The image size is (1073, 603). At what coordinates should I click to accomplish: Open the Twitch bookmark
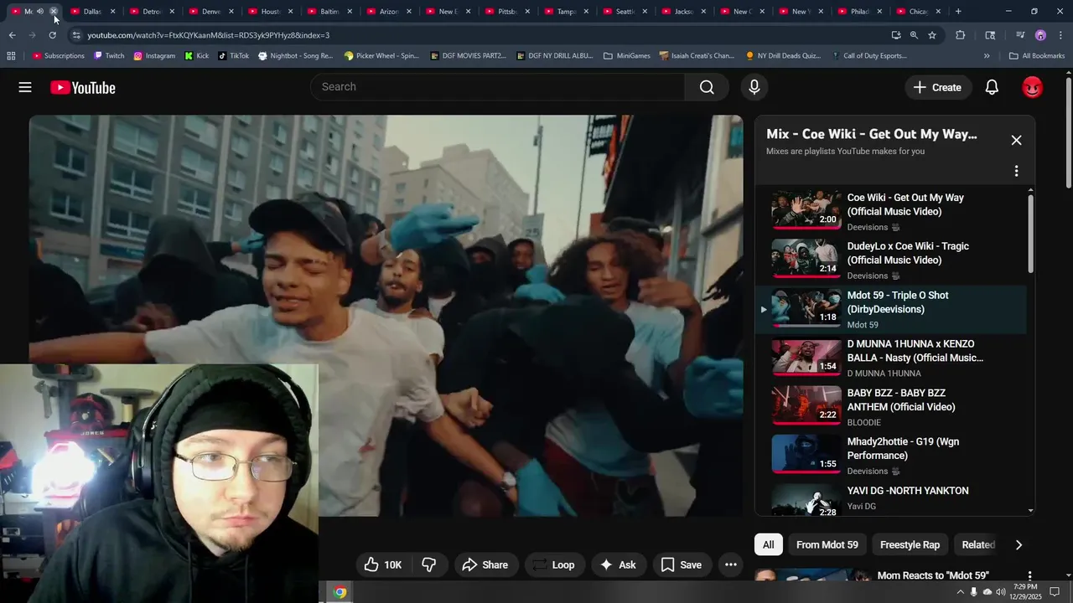[x=109, y=56]
